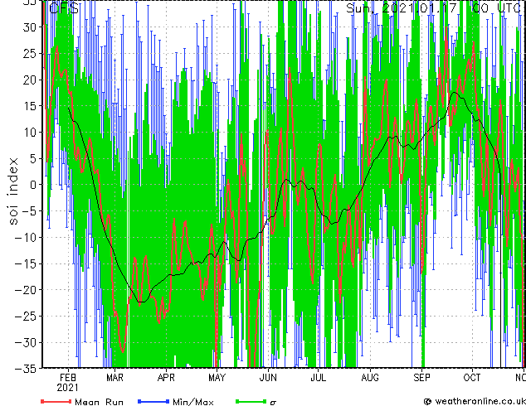
Task: Click the AUG month label
Action: click(x=370, y=378)
